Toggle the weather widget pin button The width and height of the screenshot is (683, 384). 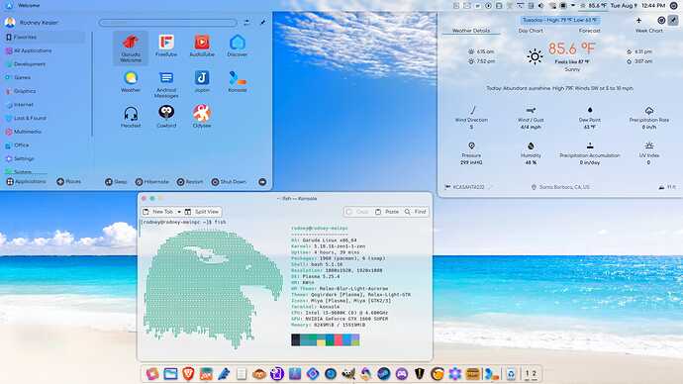click(x=673, y=20)
